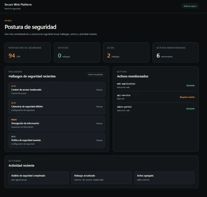Click the Activos monitoreados 6 card
The height and width of the screenshot is (197, 207).
pos(175,52)
